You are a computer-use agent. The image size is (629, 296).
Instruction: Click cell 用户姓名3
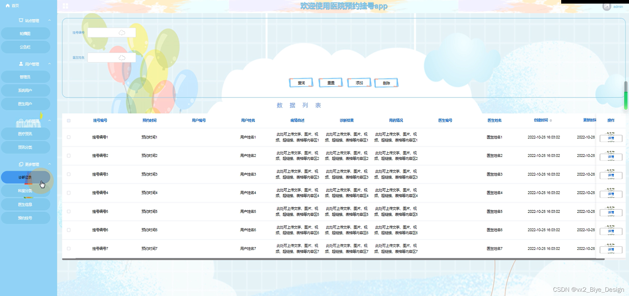[x=248, y=174]
